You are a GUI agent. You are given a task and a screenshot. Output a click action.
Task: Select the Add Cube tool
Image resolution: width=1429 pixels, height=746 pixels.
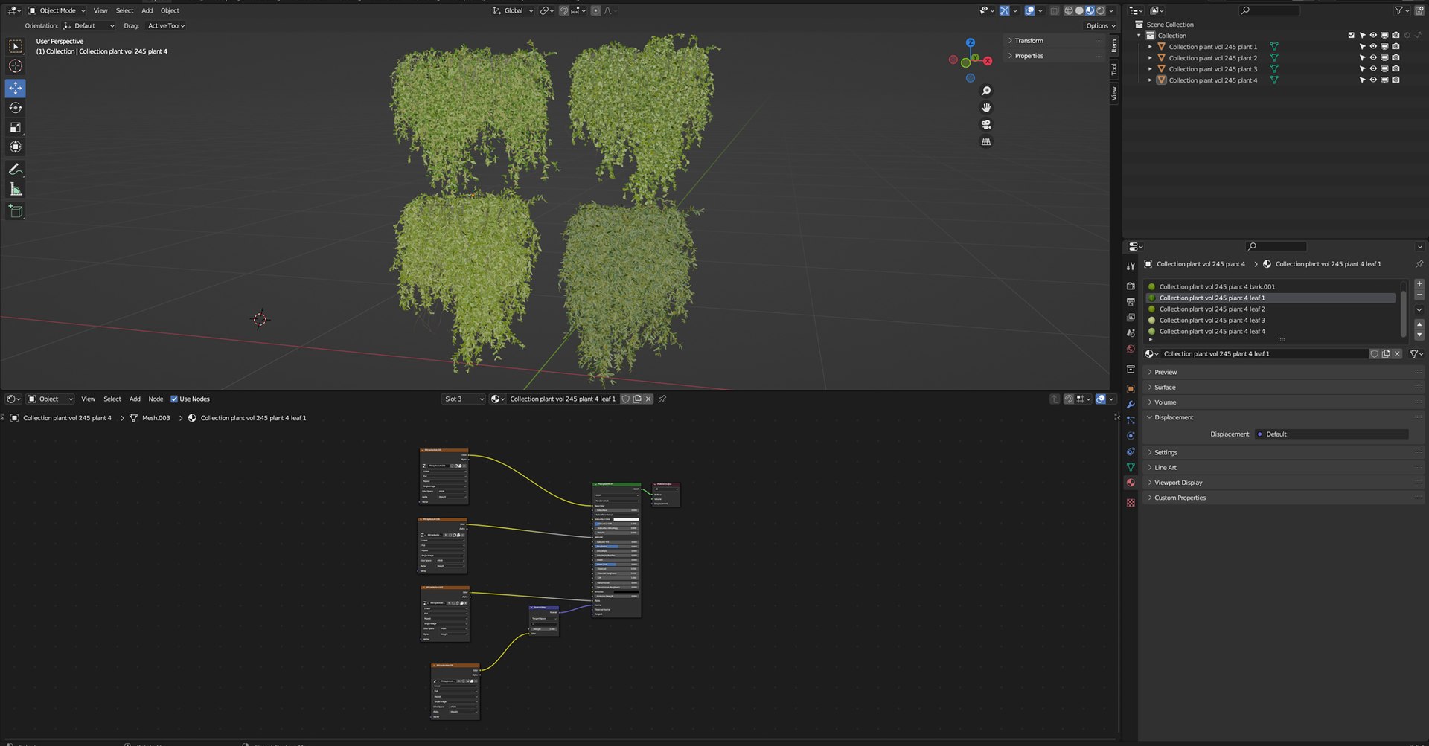pos(16,211)
